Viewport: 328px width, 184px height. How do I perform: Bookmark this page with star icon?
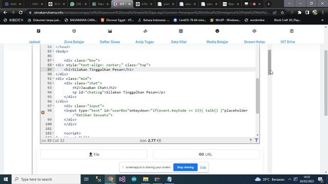point(282,12)
